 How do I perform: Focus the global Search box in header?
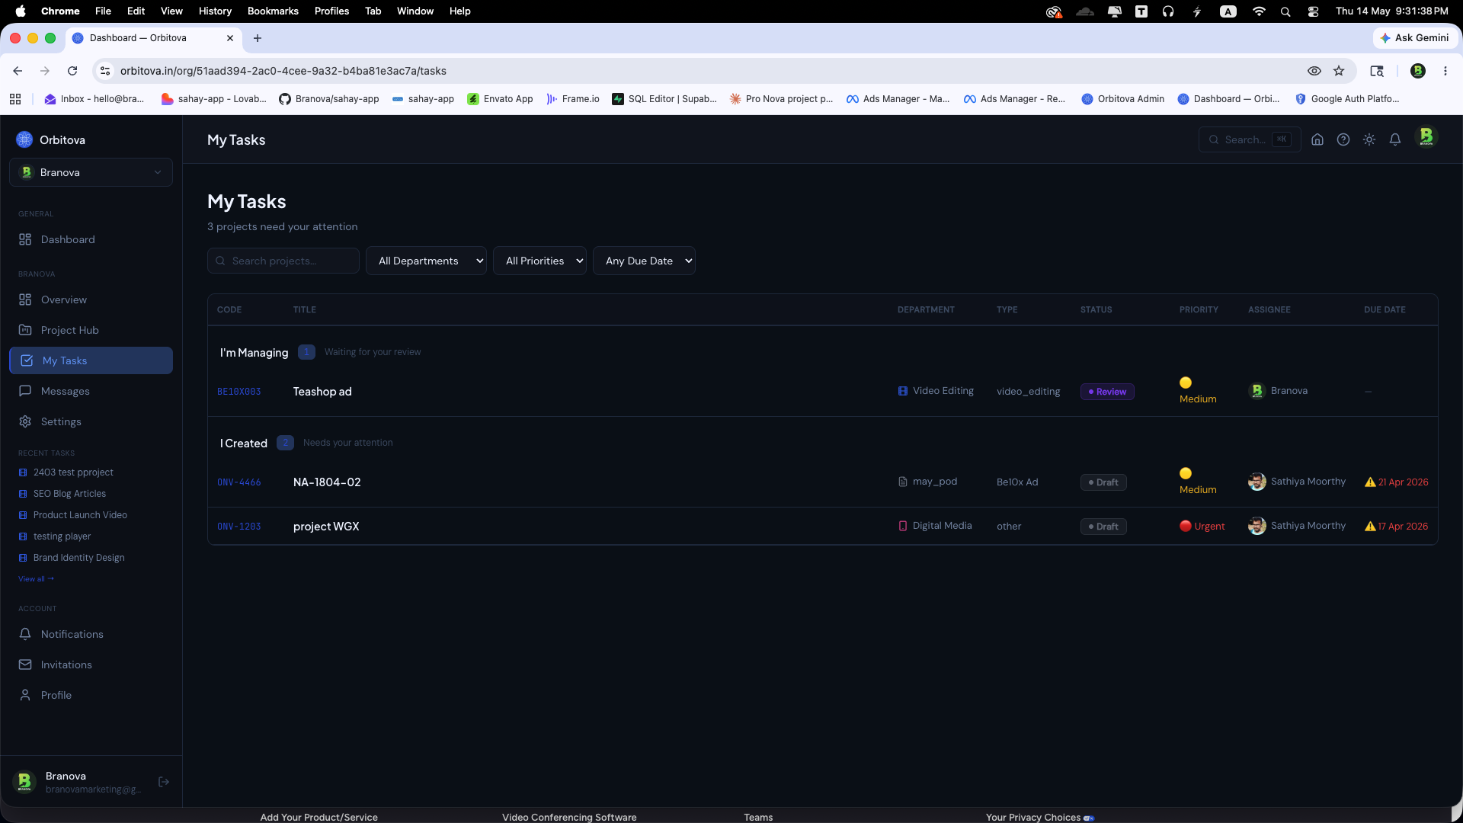(1250, 139)
